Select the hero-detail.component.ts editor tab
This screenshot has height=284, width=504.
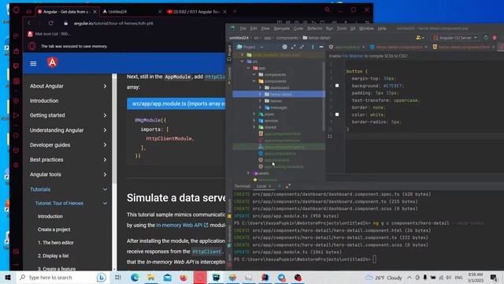coord(398,47)
